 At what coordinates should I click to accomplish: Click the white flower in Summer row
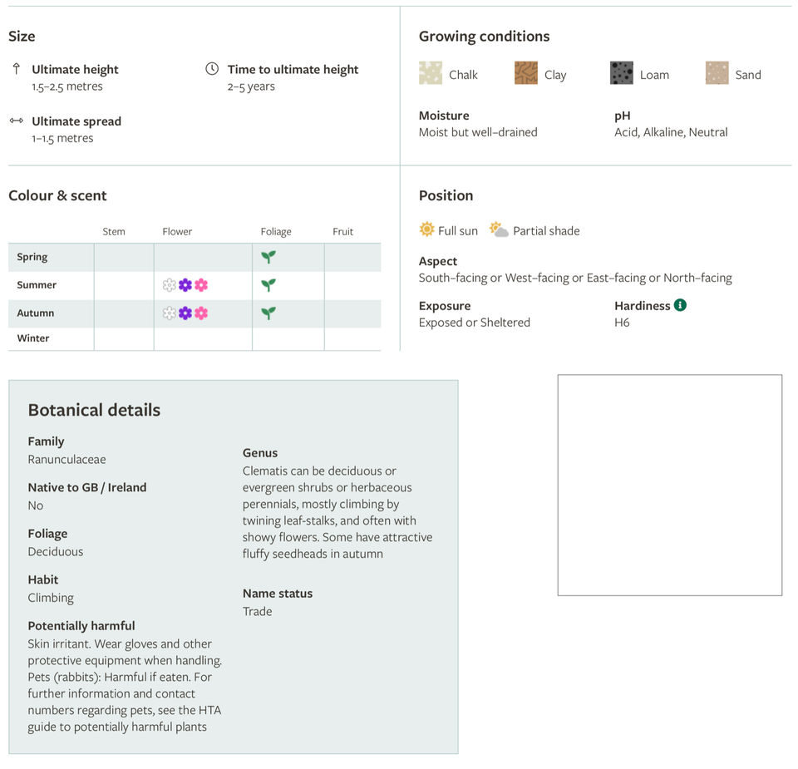[170, 285]
